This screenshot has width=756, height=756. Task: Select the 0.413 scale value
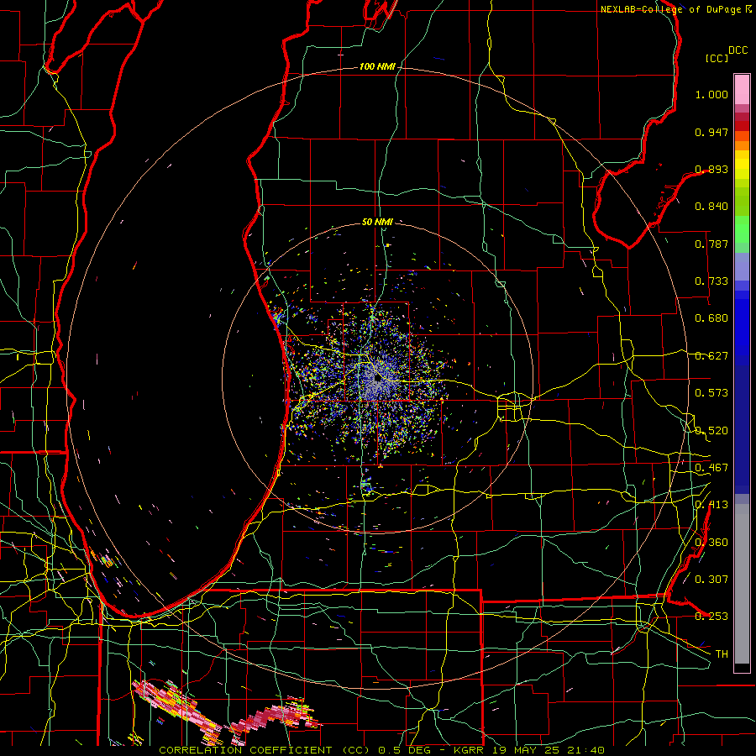click(711, 505)
